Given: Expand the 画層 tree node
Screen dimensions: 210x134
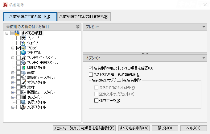Looking at the screenshot, I should (13, 73).
